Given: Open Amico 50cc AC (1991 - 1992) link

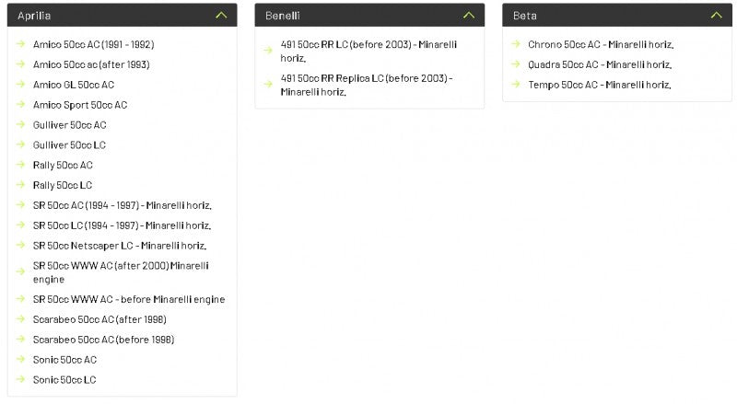Looking at the screenshot, I should click(93, 44).
